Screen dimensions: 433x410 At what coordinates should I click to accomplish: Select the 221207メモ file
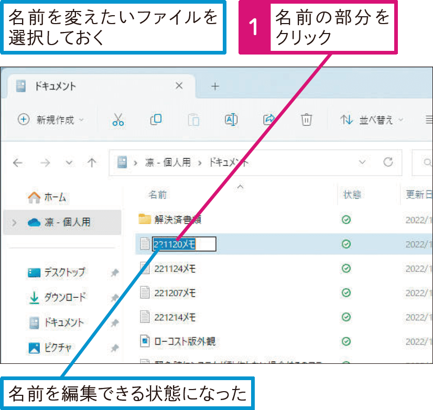[175, 293]
